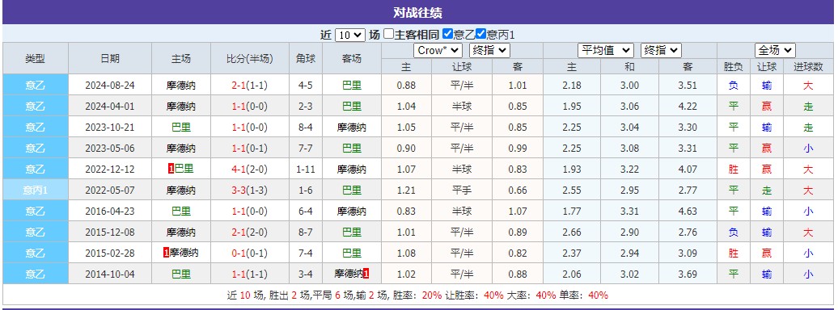Click the 胜 result in 2022-12-12 row
The image size is (838, 310).
[733, 170]
